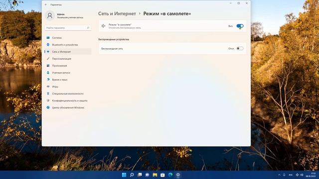Minimize the Параметры window
Screen dimensions: 319x179
(230, 3)
